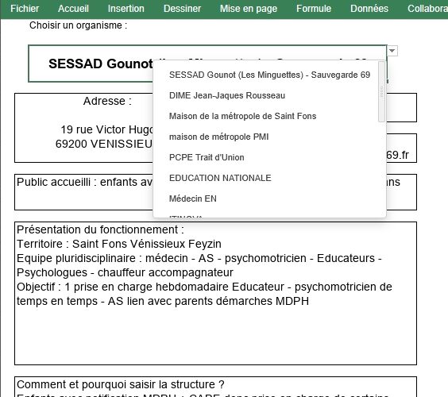
Task: Select DIME Jean-Jaques Rousseau option
Action: tap(227, 95)
